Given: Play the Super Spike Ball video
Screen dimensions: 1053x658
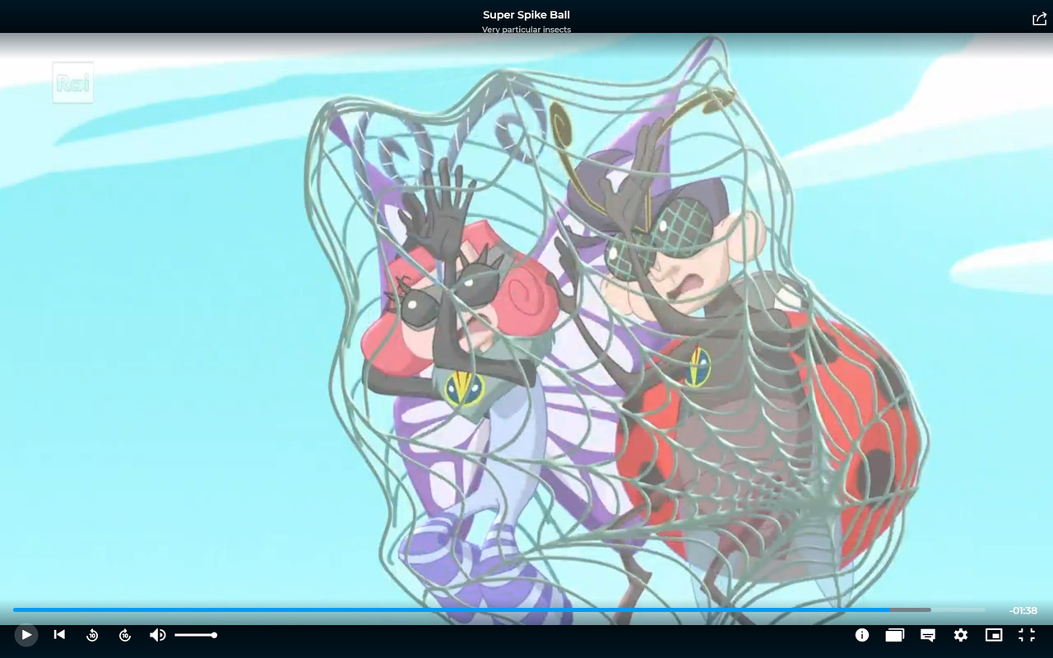Looking at the screenshot, I should click(26, 635).
